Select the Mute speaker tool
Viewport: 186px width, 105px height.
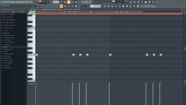(x=51, y=9)
